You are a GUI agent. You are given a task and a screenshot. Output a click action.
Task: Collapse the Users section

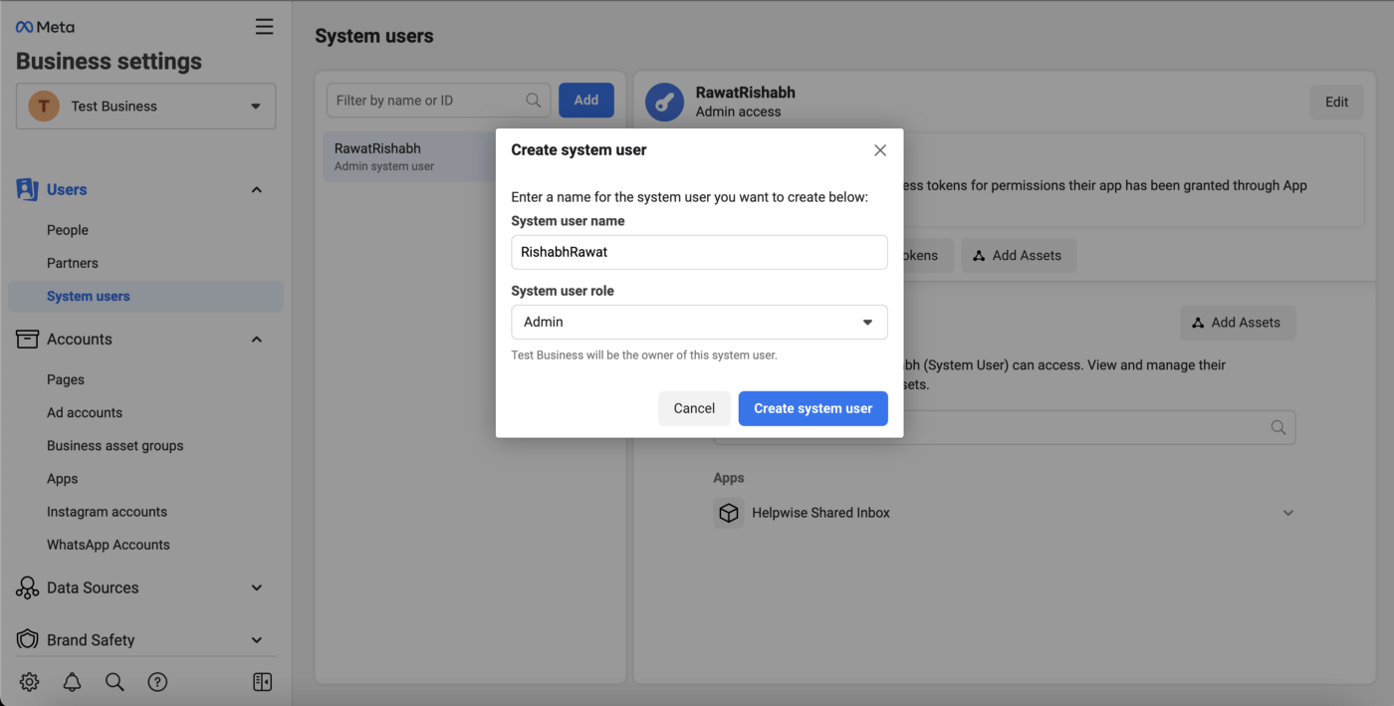click(256, 190)
